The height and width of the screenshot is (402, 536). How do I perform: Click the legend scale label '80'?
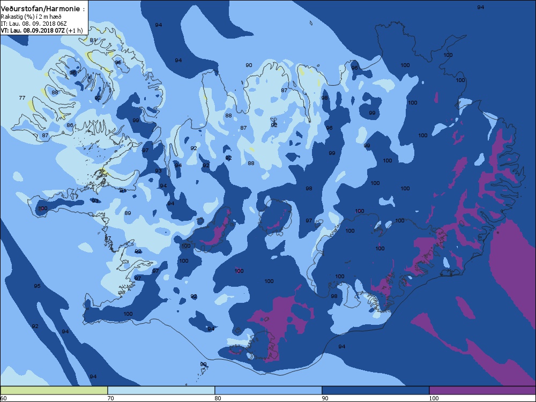tap(218, 398)
